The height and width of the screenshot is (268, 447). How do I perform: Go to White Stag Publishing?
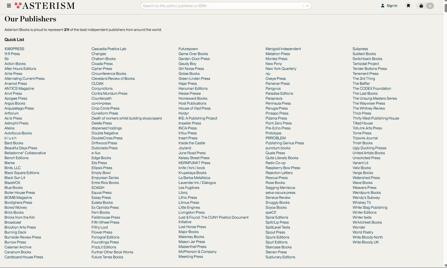370,207
